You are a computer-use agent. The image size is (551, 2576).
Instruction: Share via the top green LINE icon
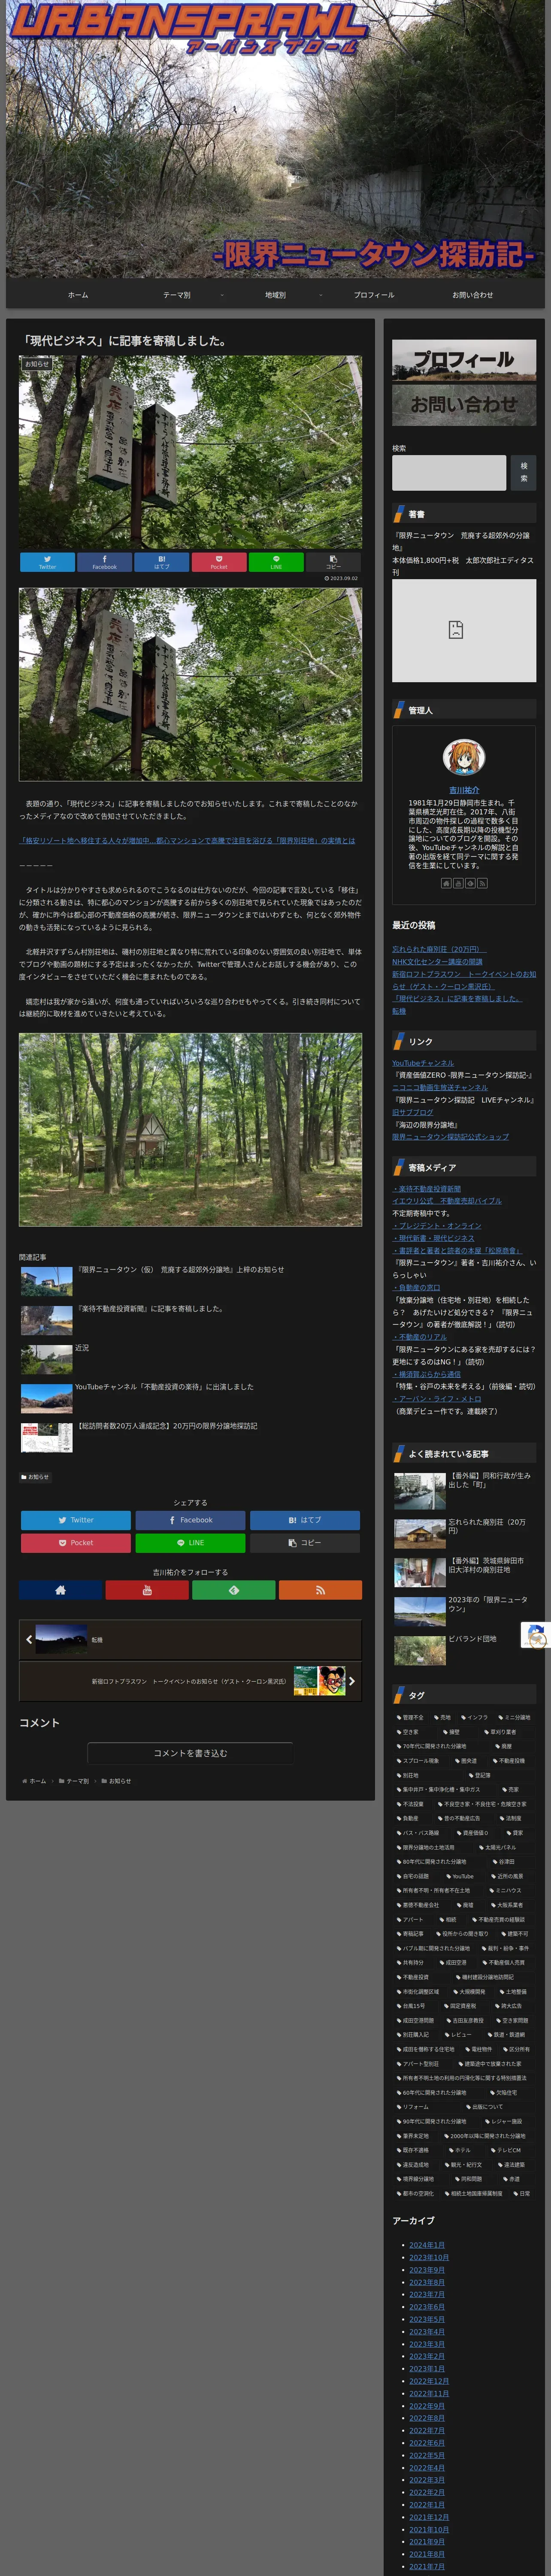coord(276,562)
